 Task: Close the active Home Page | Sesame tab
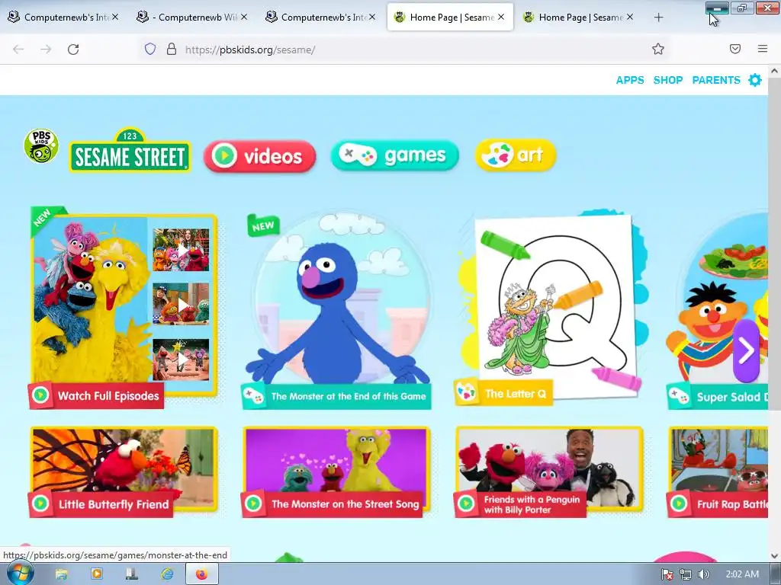[x=501, y=17]
